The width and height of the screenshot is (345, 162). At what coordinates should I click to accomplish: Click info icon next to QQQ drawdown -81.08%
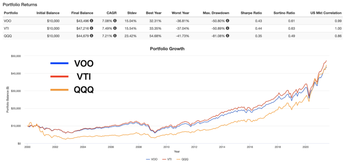(228, 36)
